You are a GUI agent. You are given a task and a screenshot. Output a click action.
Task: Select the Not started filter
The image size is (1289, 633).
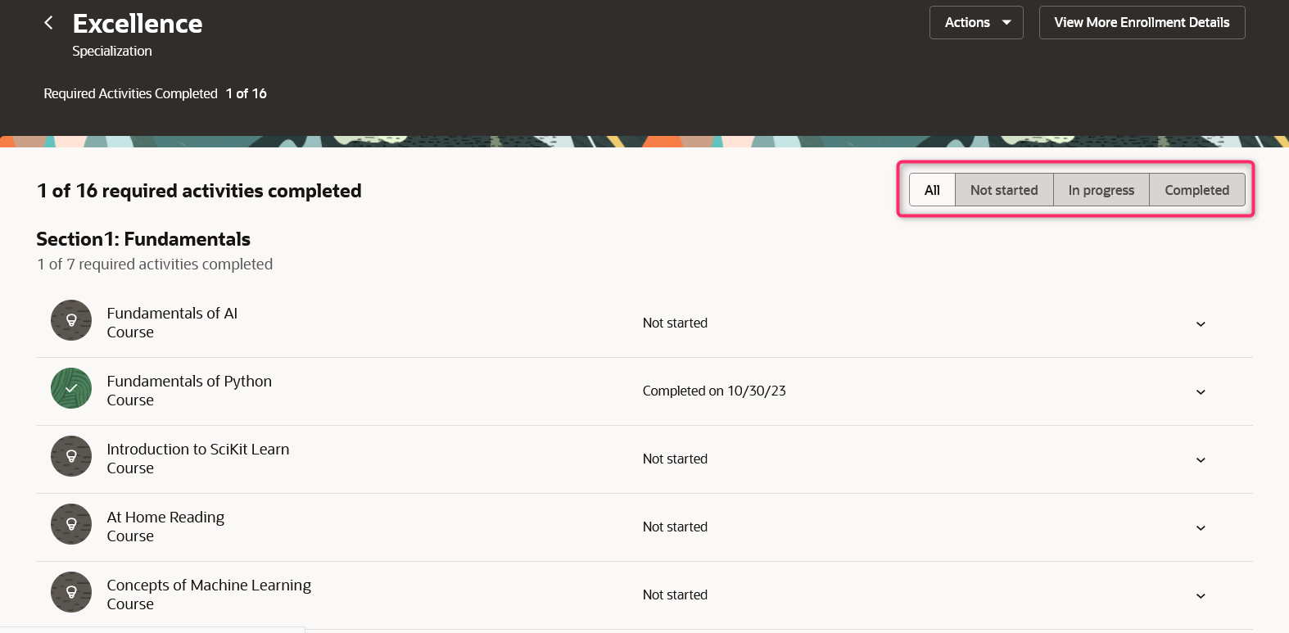coord(1003,189)
